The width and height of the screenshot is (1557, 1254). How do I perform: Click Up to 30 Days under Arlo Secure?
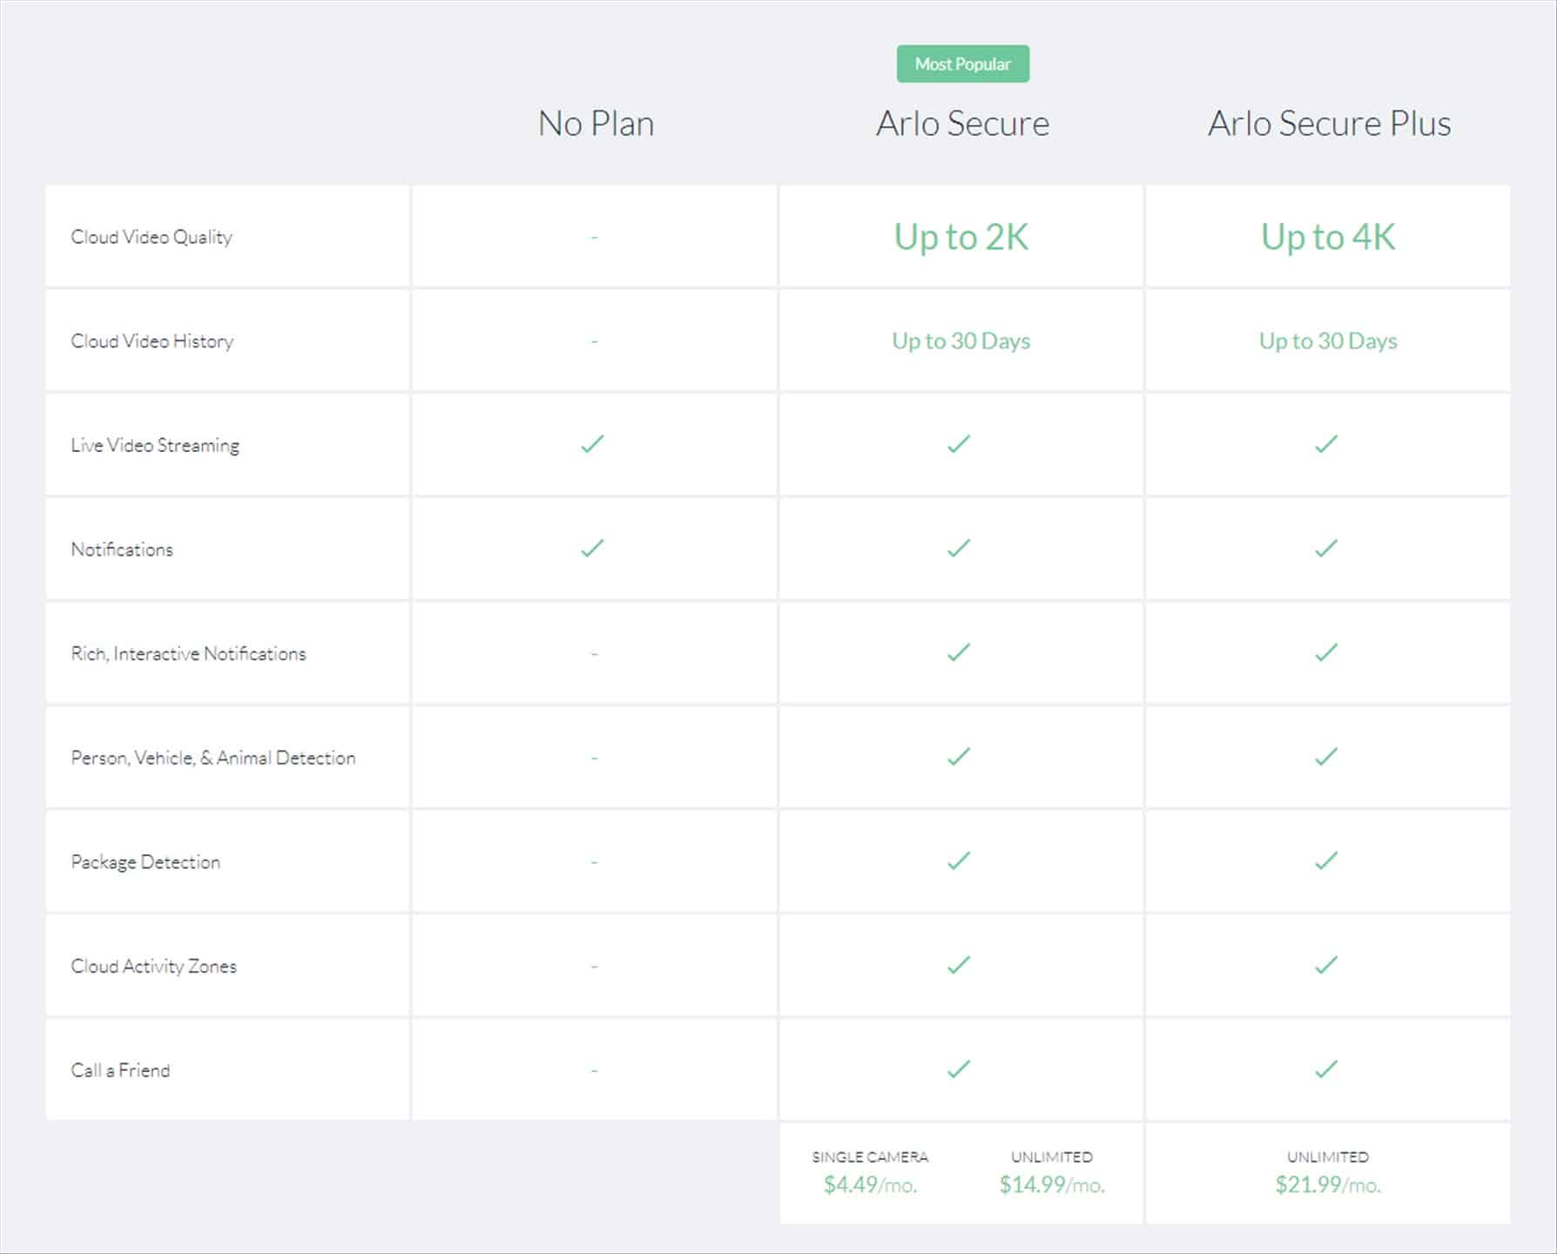coord(961,340)
